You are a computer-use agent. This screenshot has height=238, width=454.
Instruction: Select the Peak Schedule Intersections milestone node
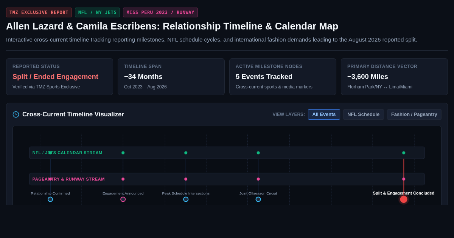click(186, 199)
